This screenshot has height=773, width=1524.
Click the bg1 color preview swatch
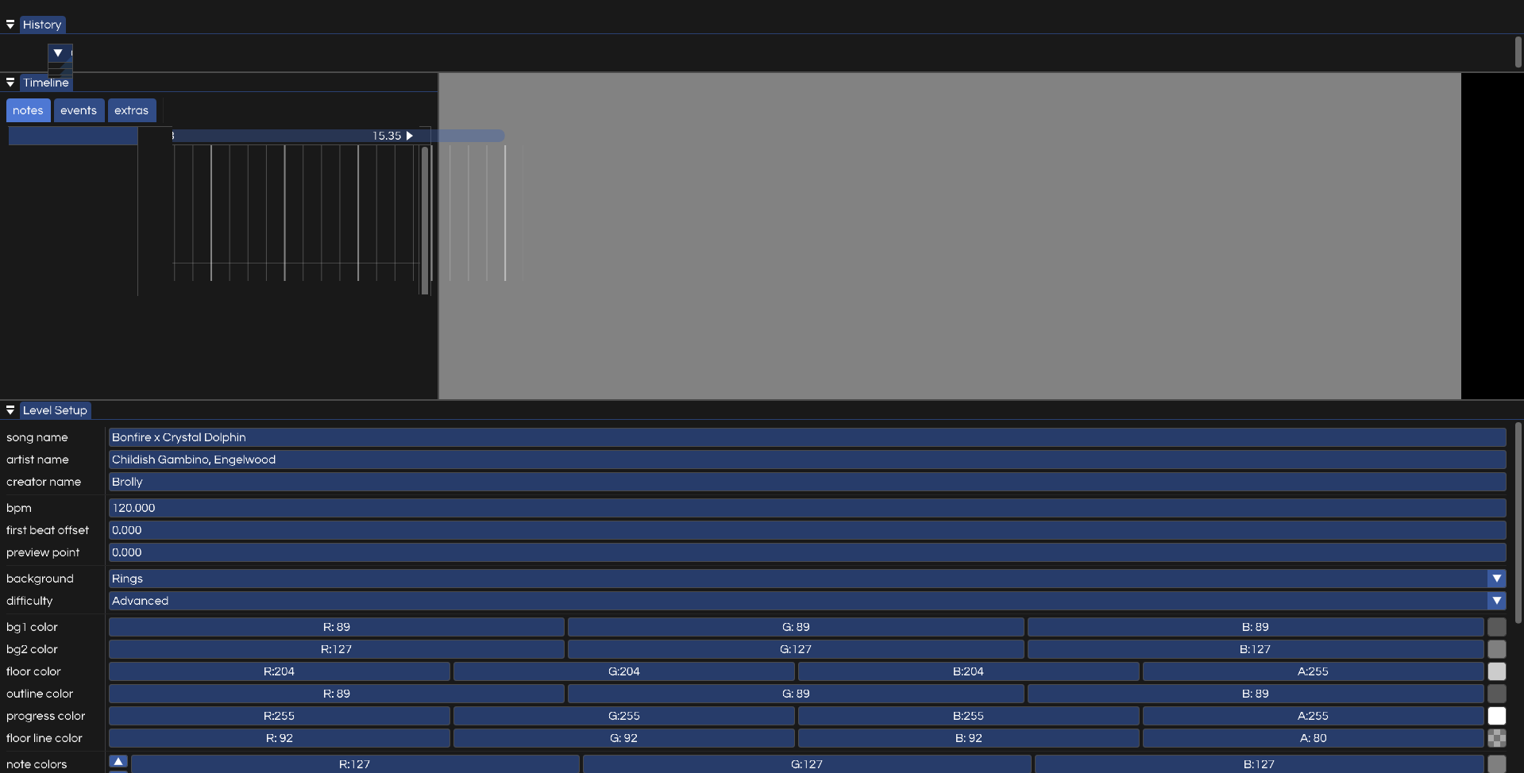click(1496, 627)
